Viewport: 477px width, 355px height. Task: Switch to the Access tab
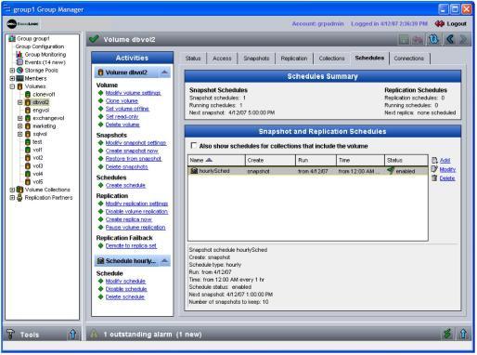[x=222, y=59]
